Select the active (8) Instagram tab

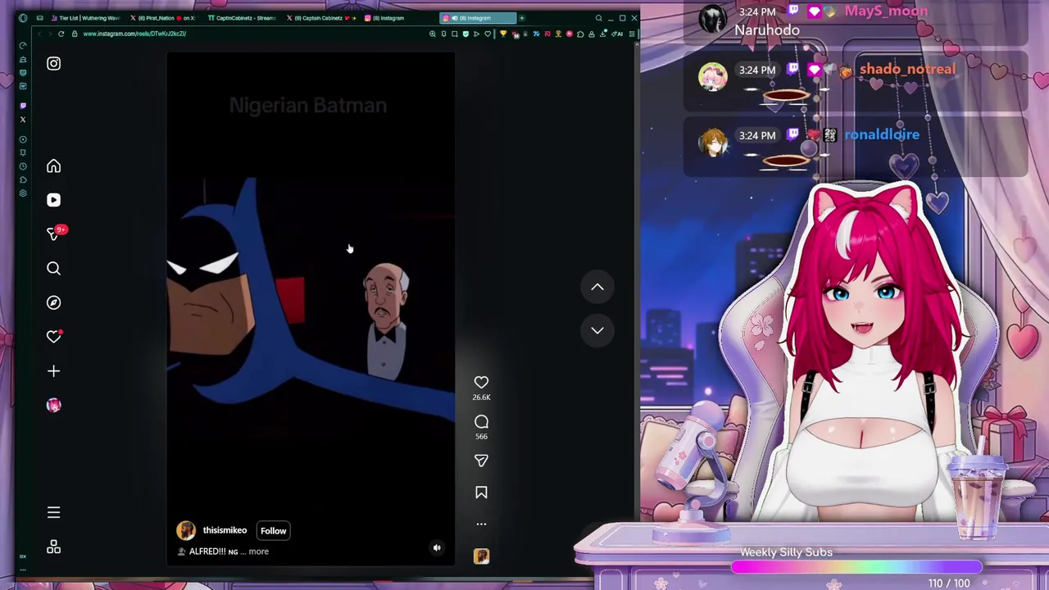click(477, 18)
